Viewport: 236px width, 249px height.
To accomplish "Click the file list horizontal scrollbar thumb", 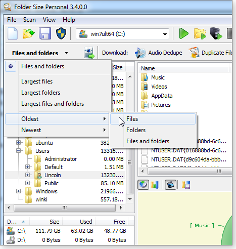I will pos(190,172).
